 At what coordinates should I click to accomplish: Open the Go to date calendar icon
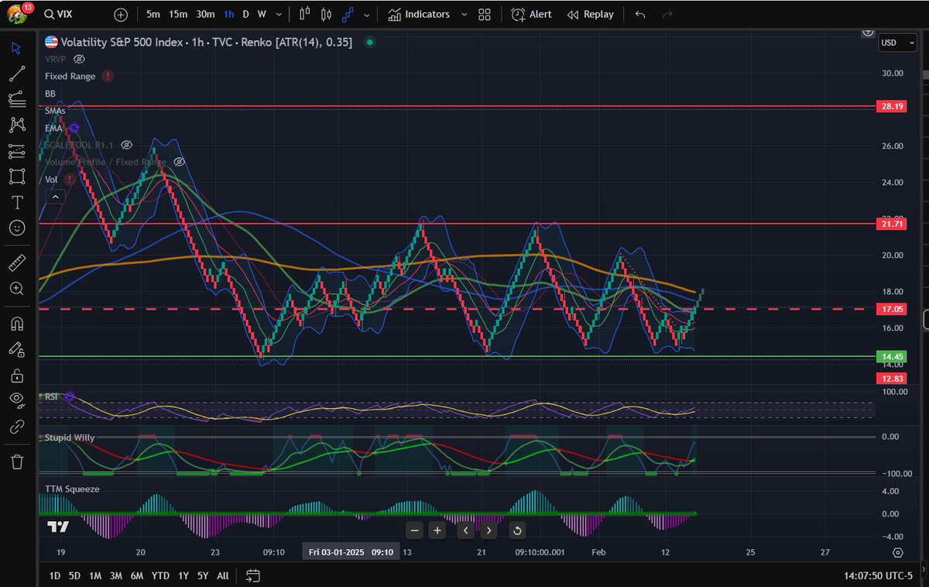(x=253, y=575)
